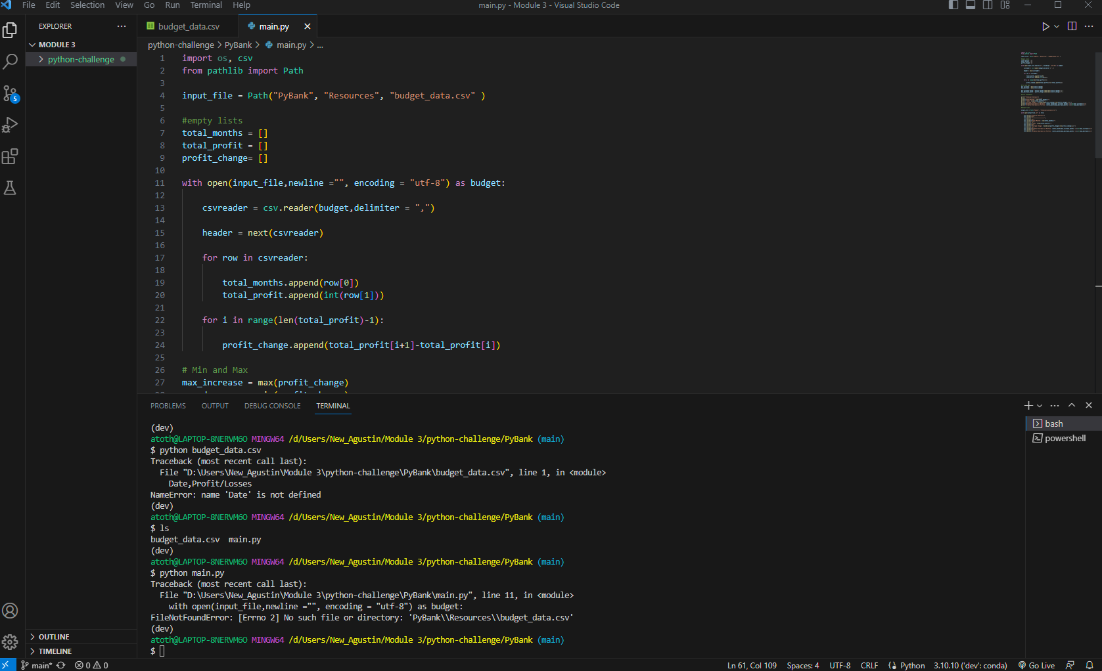Image resolution: width=1102 pixels, height=671 pixels.
Task: Open the Search view in activity bar
Action: 11,62
